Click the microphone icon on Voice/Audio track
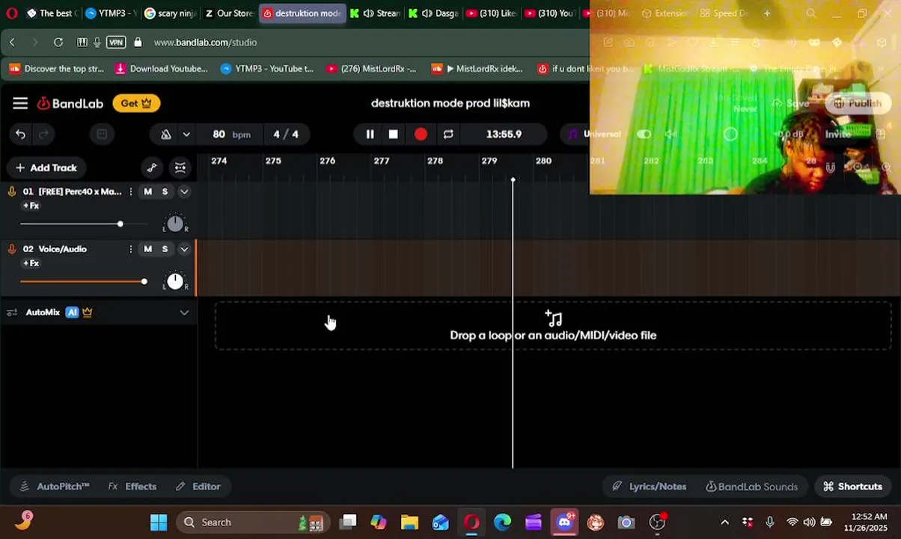Screen dimensions: 901x539 (12, 249)
